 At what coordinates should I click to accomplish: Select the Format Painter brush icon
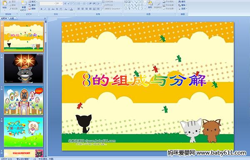pyautogui.click(x=10, y=9)
